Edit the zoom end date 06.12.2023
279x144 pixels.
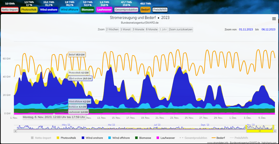[268, 29]
